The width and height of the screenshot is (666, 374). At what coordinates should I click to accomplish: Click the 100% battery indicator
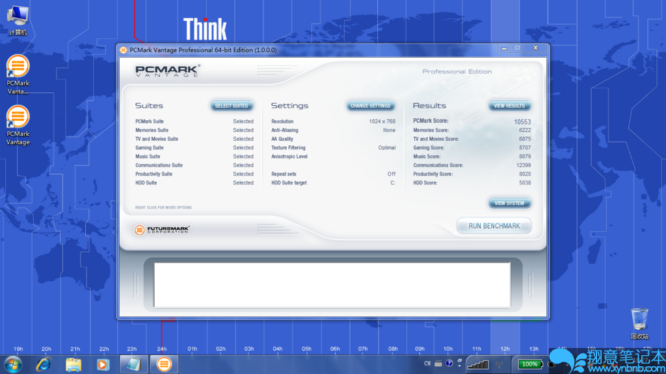coord(529,364)
